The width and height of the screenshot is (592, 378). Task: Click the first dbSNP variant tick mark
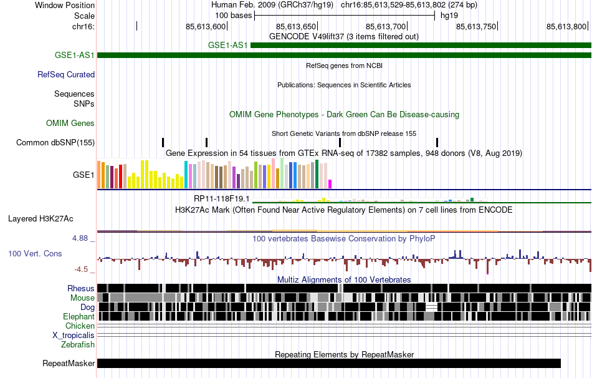click(163, 142)
